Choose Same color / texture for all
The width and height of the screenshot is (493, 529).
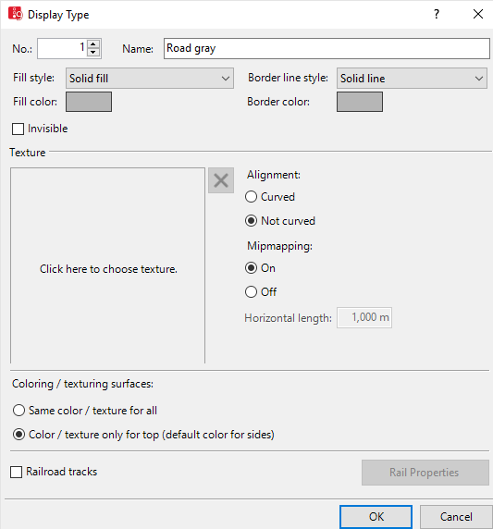coord(18,411)
